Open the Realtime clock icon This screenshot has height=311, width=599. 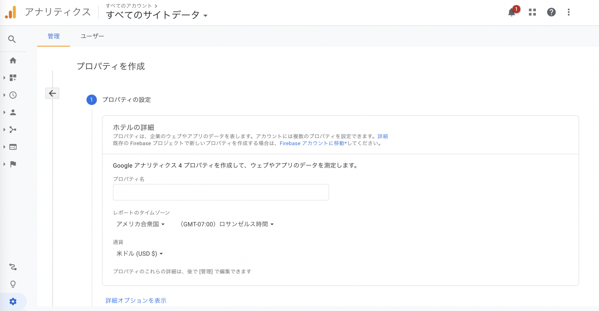coord(13,95)
